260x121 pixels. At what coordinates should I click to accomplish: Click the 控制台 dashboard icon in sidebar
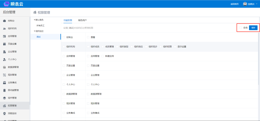pos(4,21)
